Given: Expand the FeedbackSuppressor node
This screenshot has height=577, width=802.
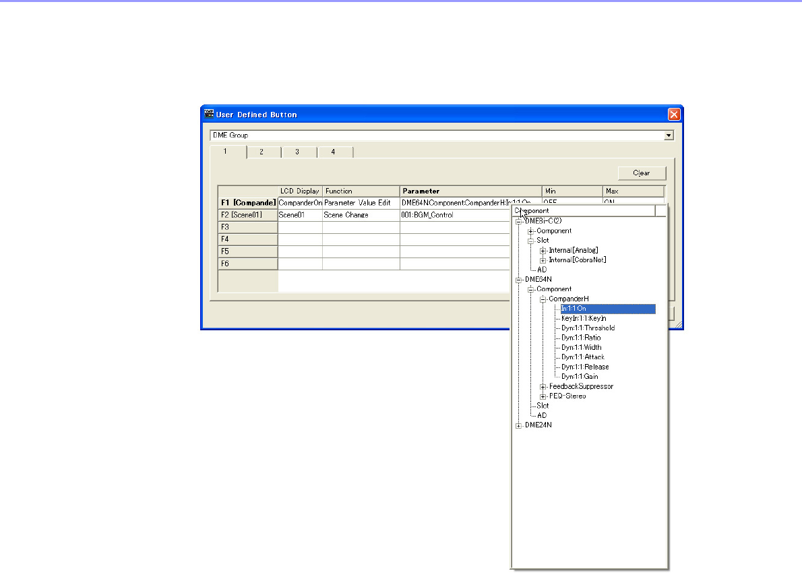Looking at the screenshot, I should tap(543, 387).
